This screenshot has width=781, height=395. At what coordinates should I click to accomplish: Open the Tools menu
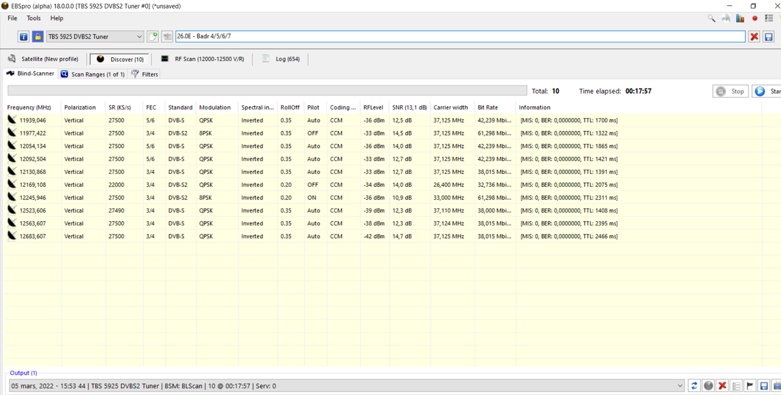tap(34, 18)
